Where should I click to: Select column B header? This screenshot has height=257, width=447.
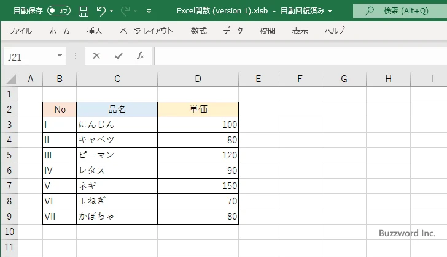click(60, 79)
